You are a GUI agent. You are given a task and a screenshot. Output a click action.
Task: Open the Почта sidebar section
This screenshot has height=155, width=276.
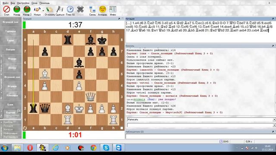pos(12,68)
